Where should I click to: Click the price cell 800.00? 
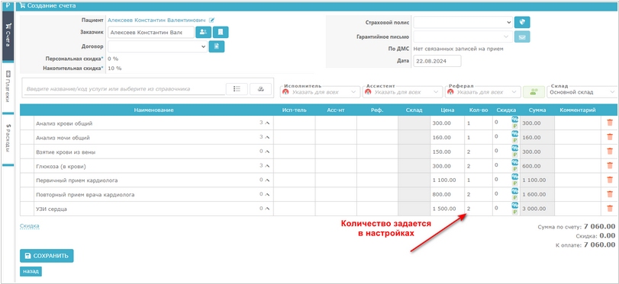447,194
